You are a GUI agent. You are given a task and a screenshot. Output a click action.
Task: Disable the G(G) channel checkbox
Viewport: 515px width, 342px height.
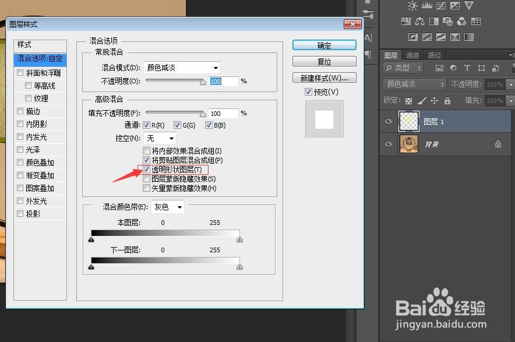177,125
